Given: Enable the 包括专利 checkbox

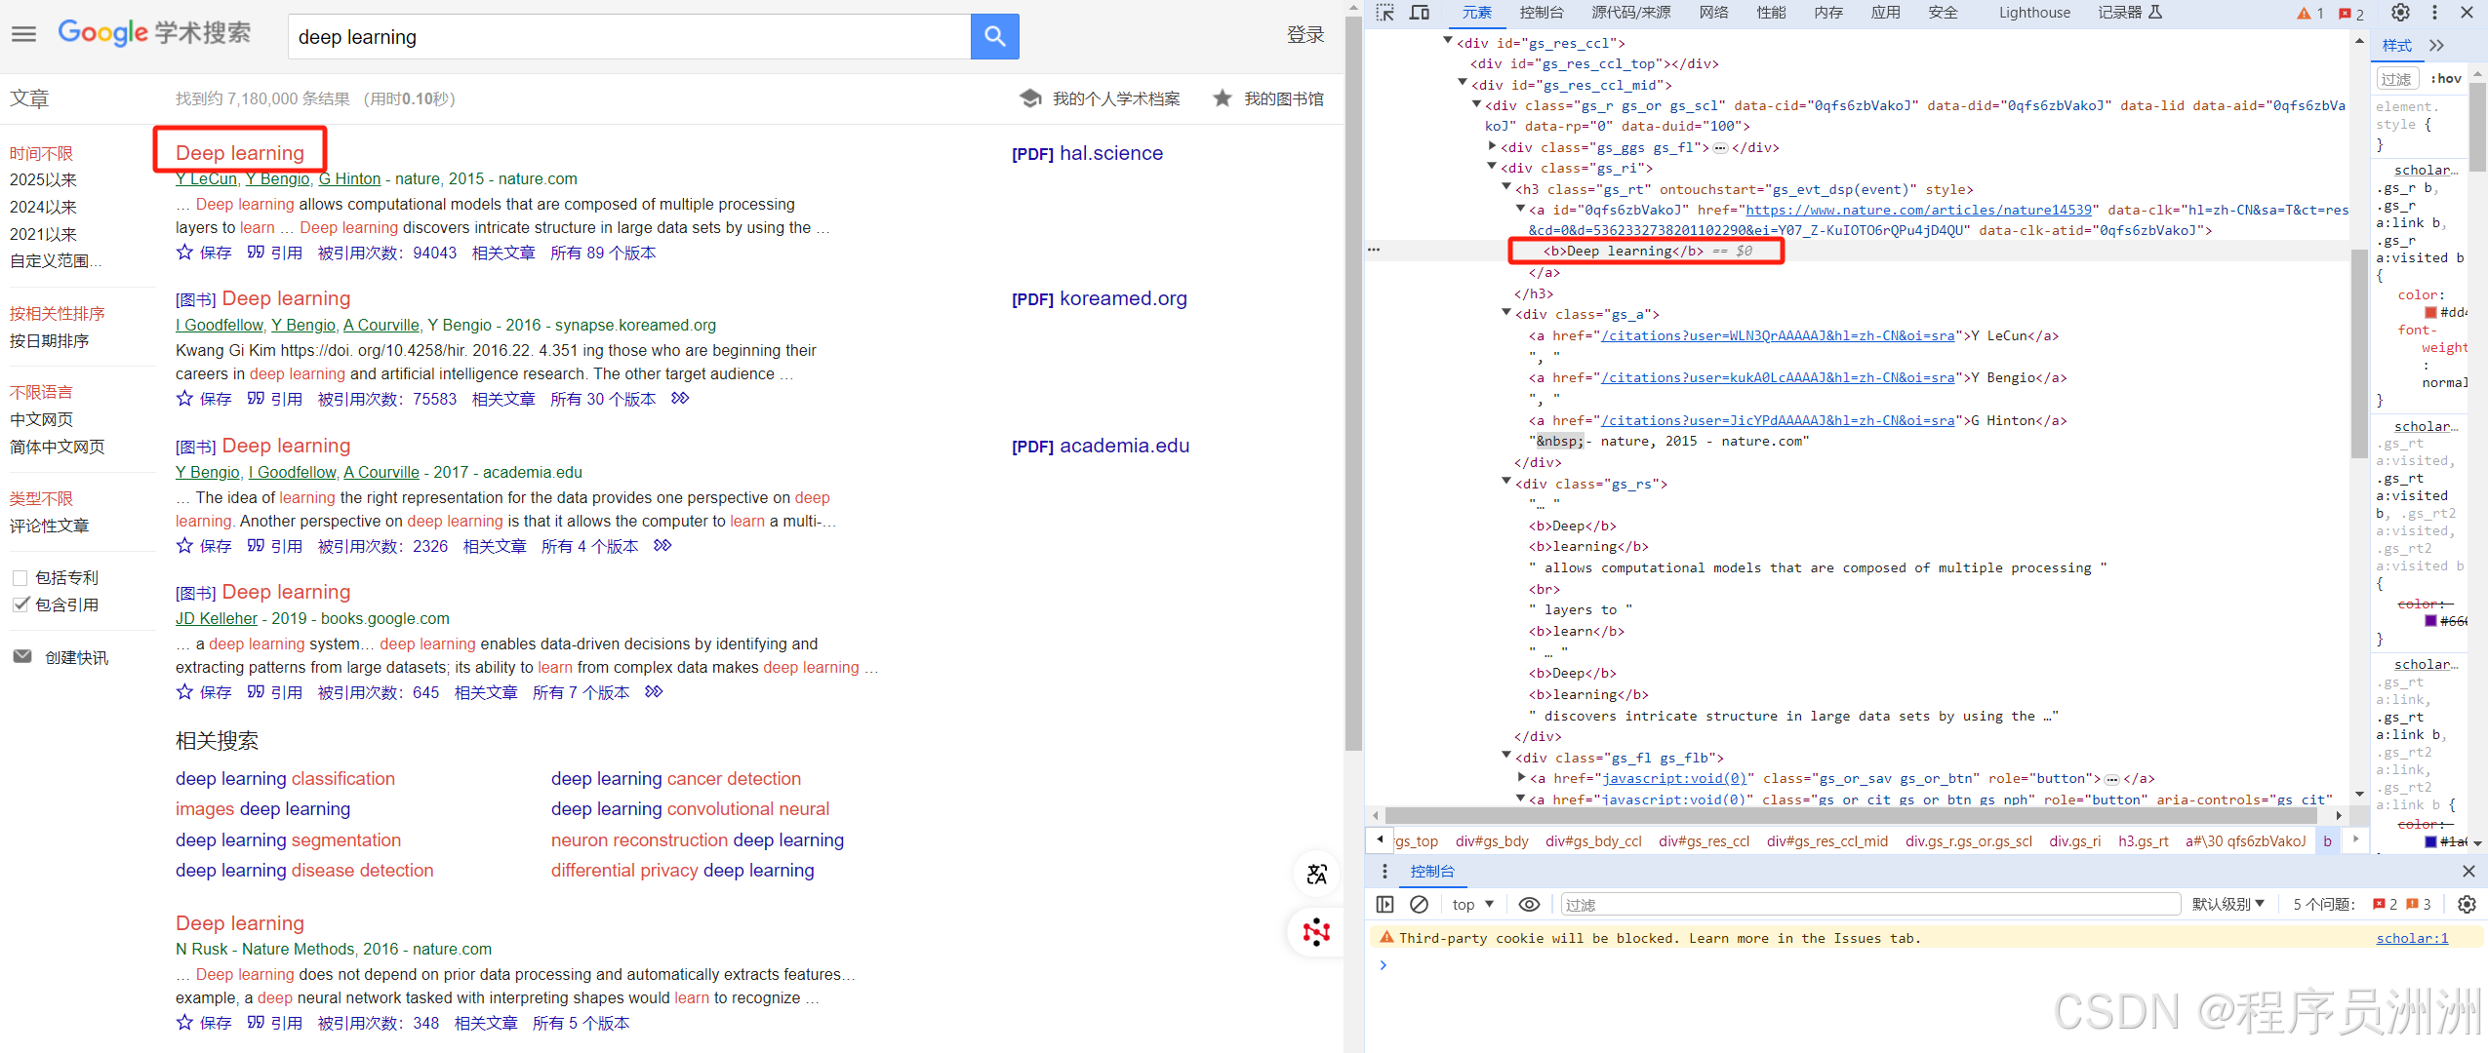Looking at the screenshot, I should 20,578.
